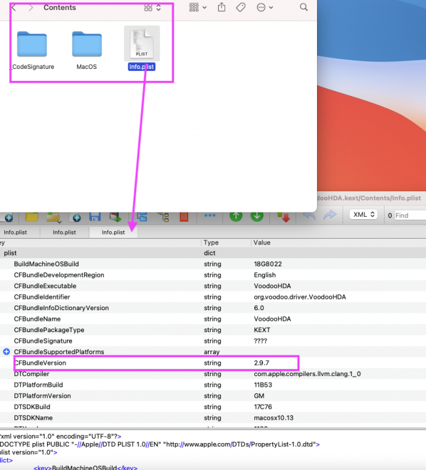Click the redo arrow in plist editor
The image size is (426, 470).
(x=330, y=215)
